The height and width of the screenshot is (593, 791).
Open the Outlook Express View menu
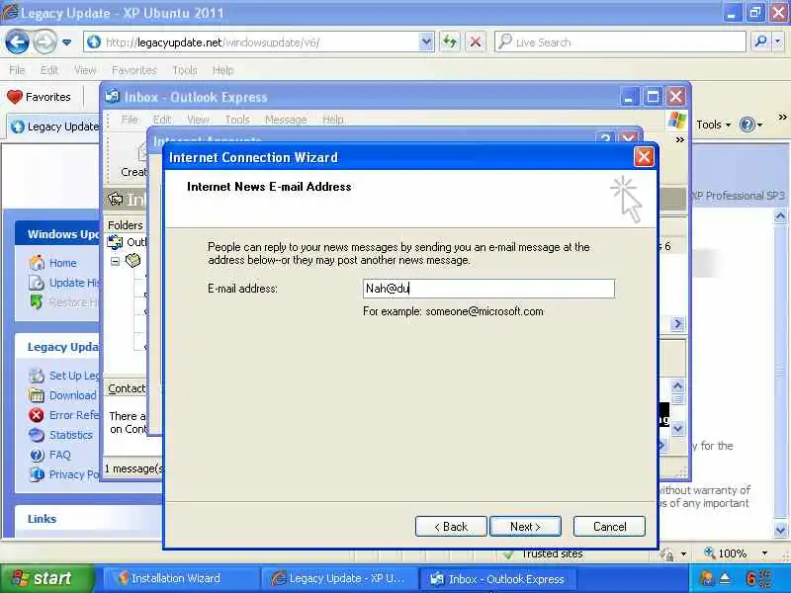(198, 120)
